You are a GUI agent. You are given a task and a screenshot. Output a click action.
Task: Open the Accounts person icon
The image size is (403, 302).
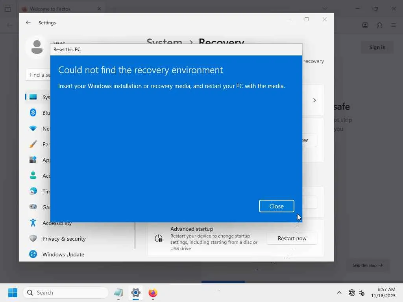(33, 175)
